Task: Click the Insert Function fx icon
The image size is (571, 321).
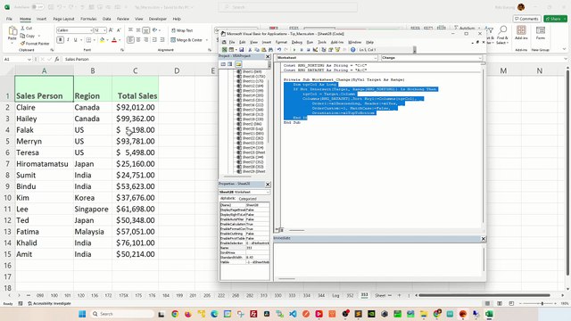Action: tap(57, 59)
